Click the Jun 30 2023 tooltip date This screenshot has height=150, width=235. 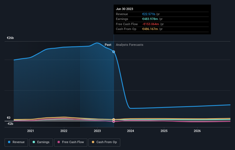[x=125, y=9]
